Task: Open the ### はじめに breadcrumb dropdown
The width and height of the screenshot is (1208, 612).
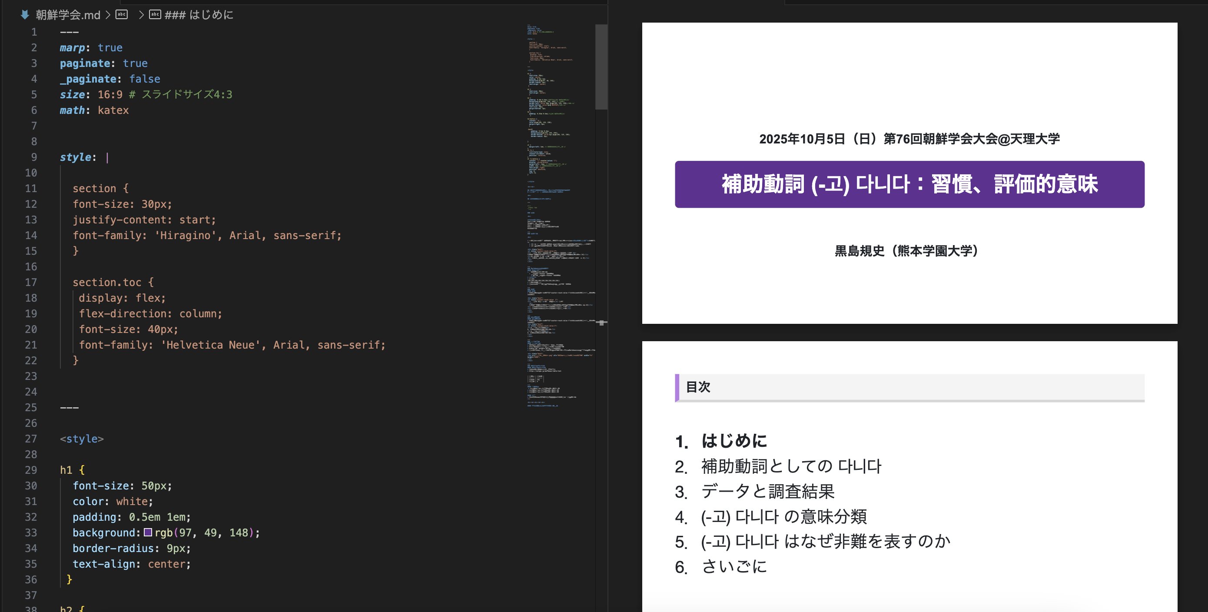Action: coord(199,15)
